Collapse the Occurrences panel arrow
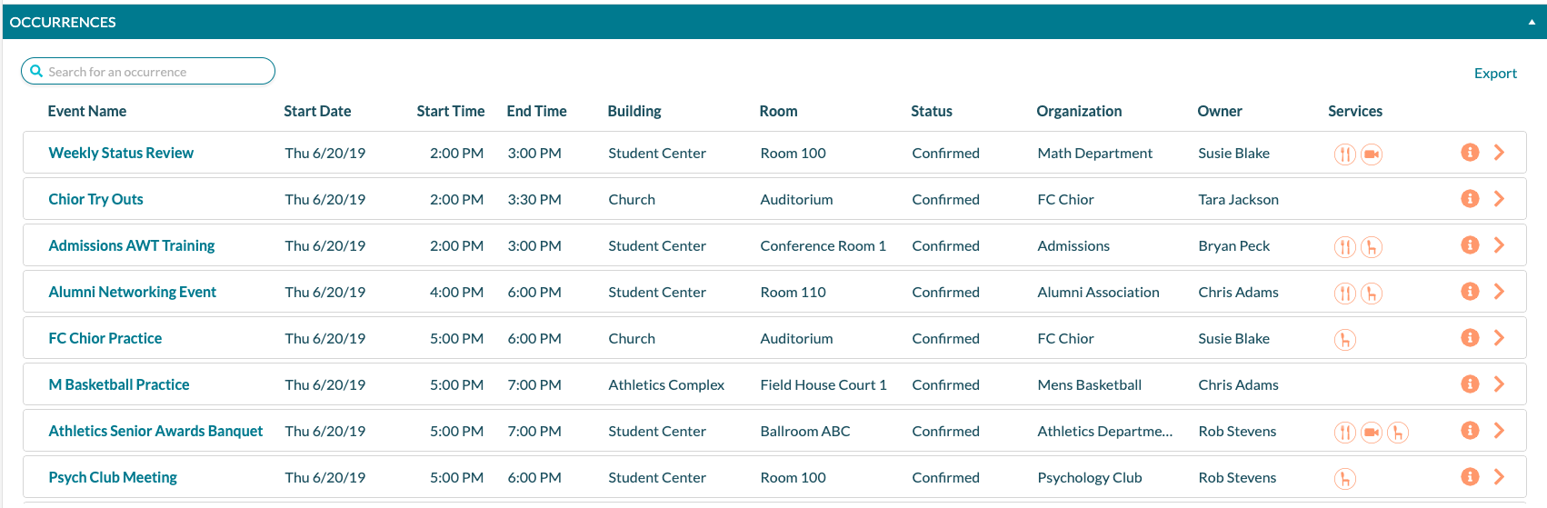The width and height of the screenshot is (1547, 508). [1532, 22]
